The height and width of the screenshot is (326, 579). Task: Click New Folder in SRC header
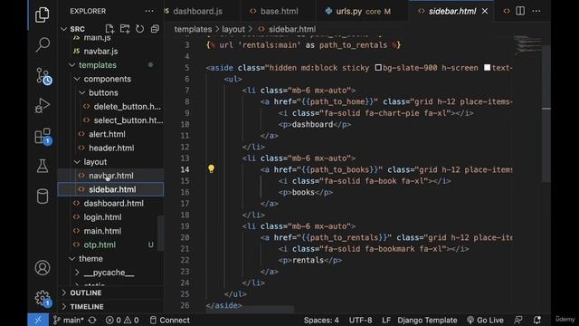[125, 29]
